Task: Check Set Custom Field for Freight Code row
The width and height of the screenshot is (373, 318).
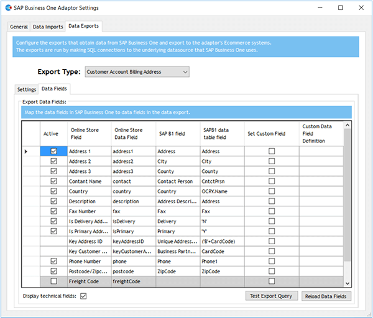Action: coord(272,281)
